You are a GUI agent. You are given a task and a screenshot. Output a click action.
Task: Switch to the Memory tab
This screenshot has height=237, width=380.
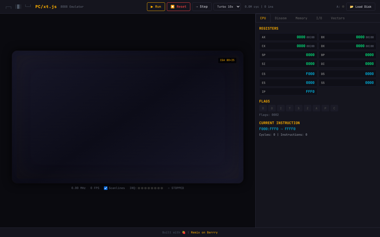point(301,18)
